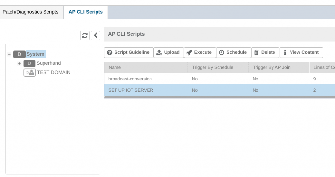Collapse the tree panel with the left chevron

coord(96,35)
